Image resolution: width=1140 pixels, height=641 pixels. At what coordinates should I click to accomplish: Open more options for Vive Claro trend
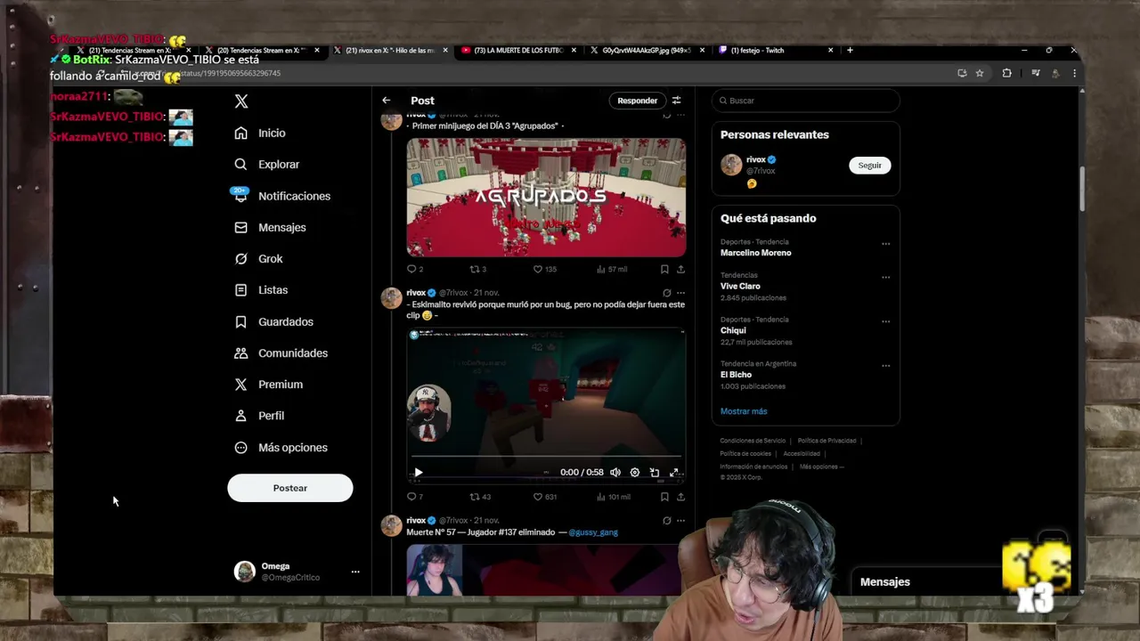[885, 277]
